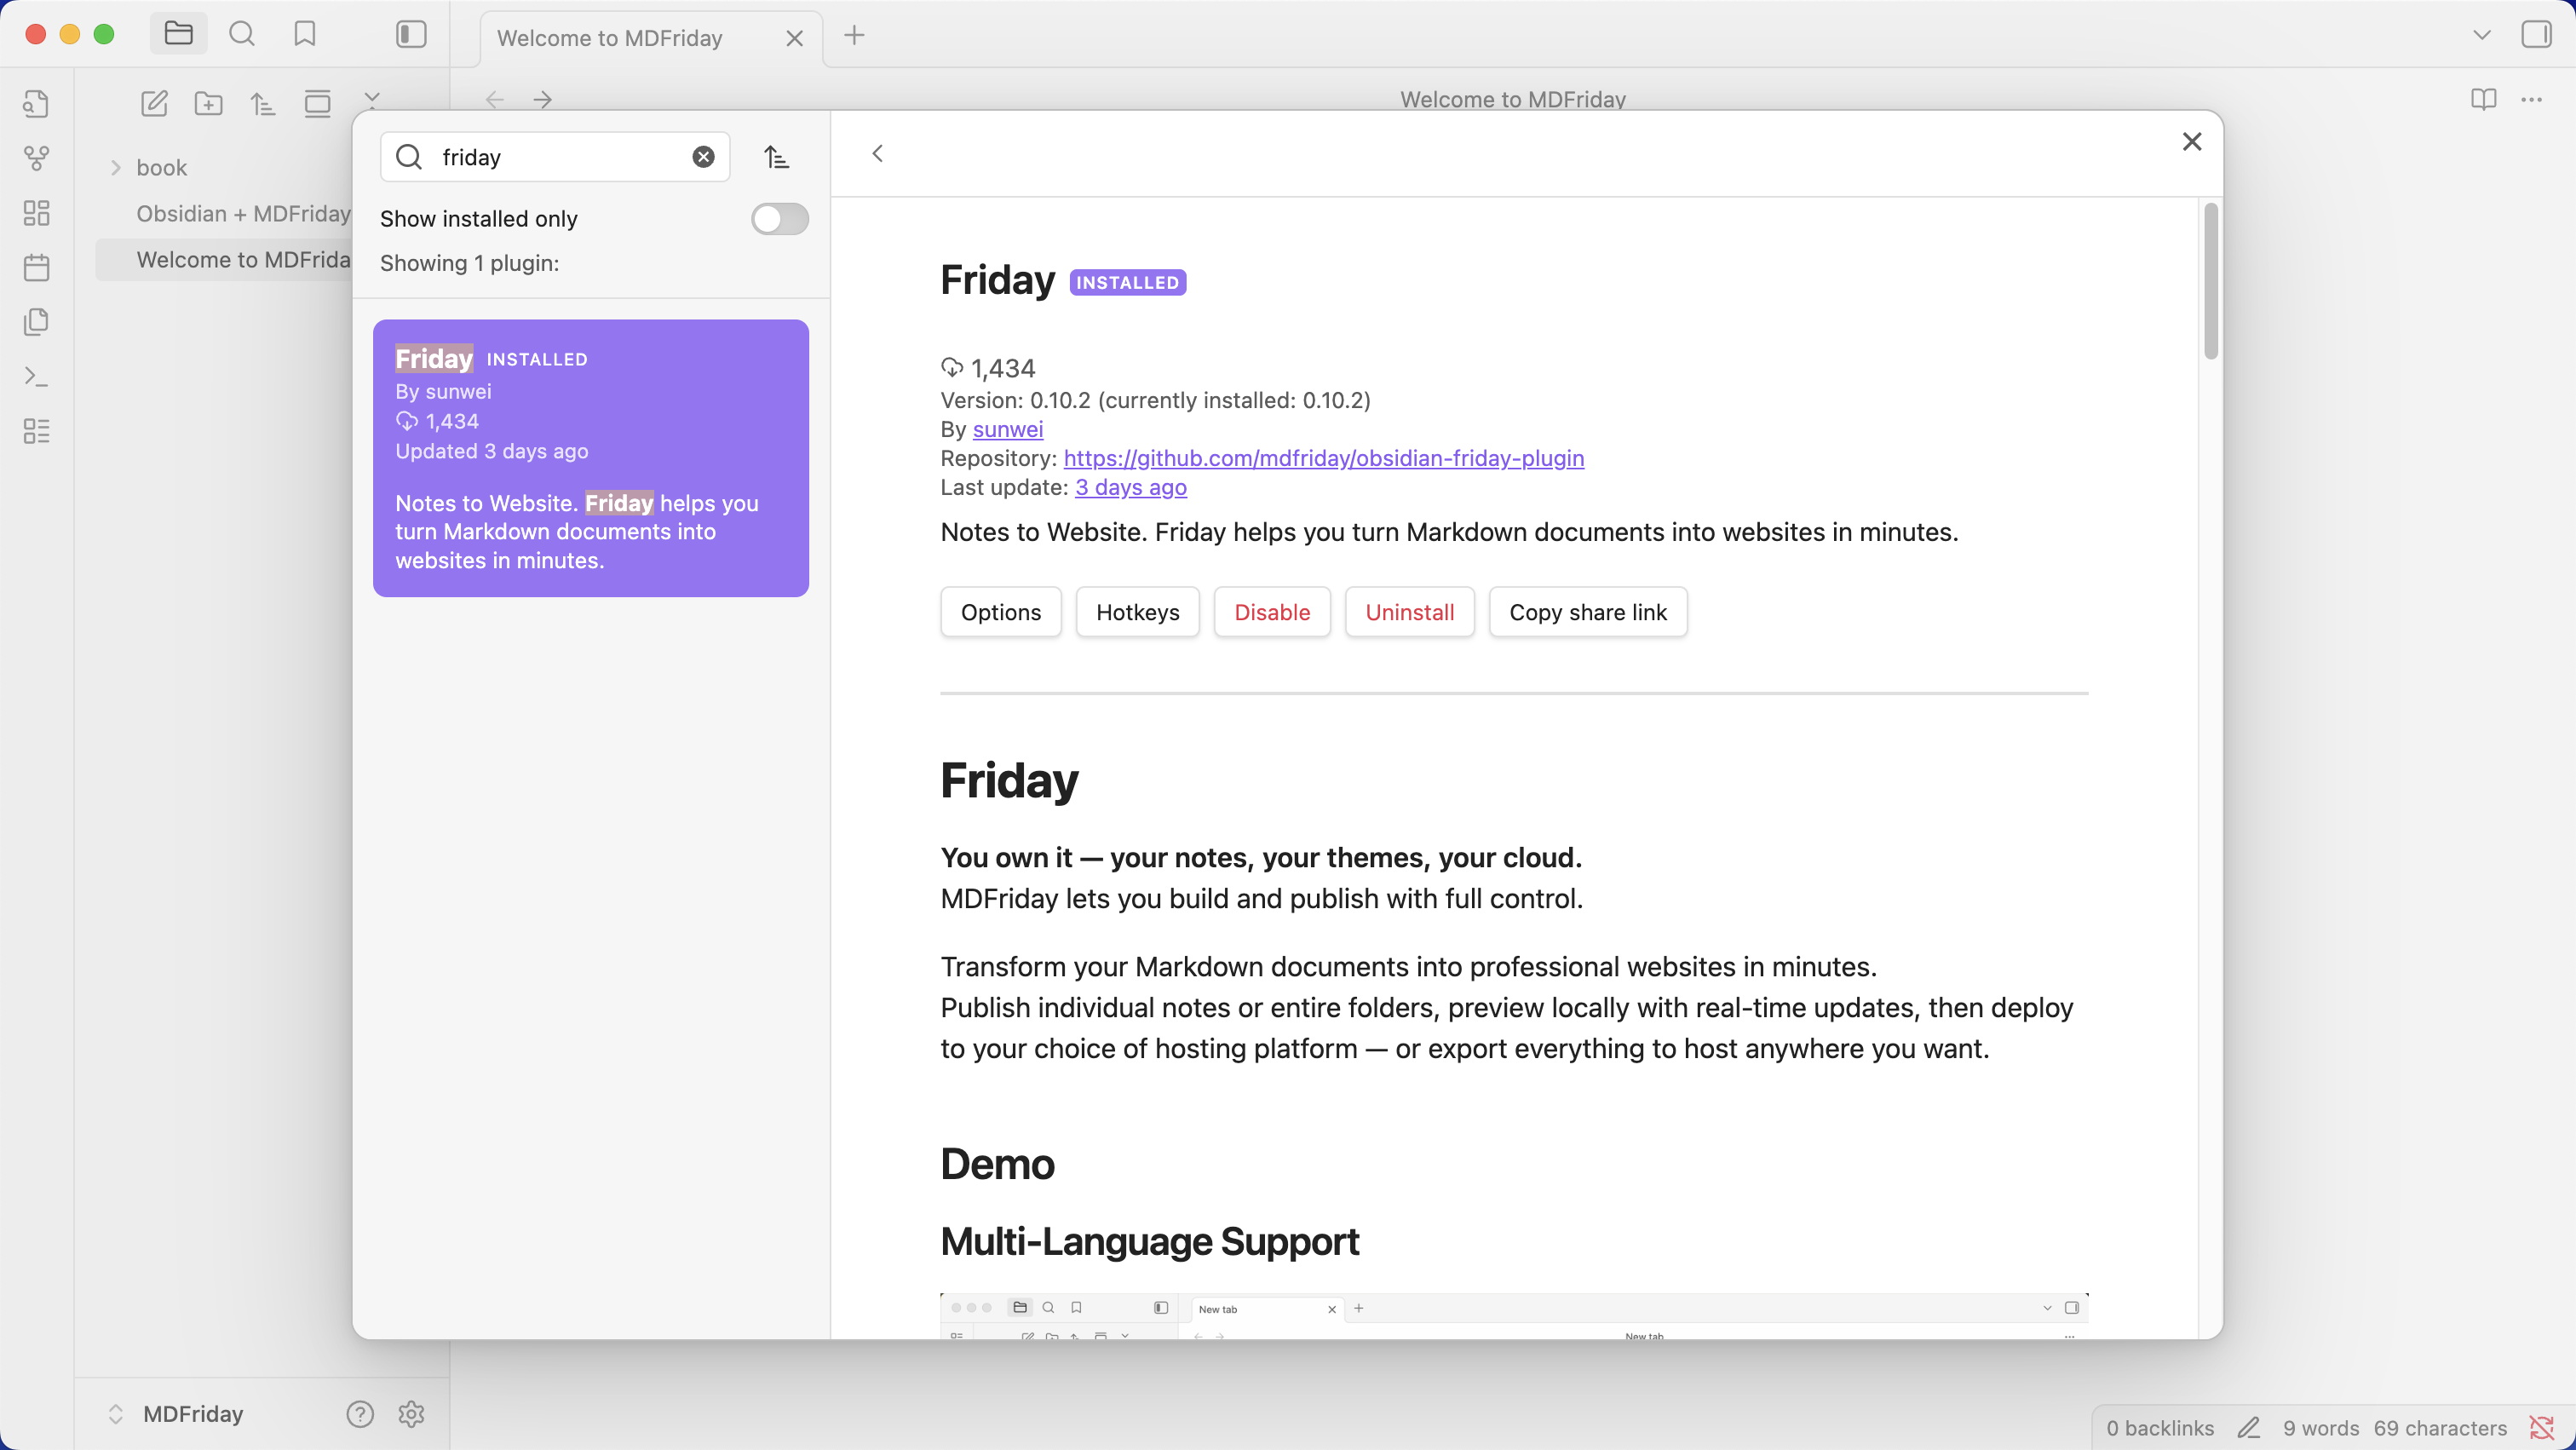The width and height of the screenshot is (2576, 1450).
Task: Open command palette terminal icon
Action: click(x=37, y=376)
